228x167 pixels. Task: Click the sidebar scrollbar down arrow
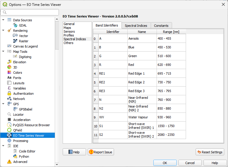click(x=57, y=165)
